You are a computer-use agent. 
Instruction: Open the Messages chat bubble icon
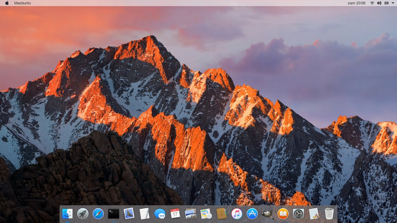click(160, 214)
